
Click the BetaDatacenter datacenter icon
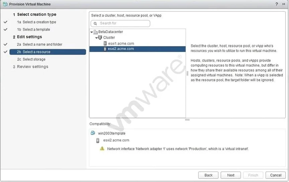click(95, 32)
